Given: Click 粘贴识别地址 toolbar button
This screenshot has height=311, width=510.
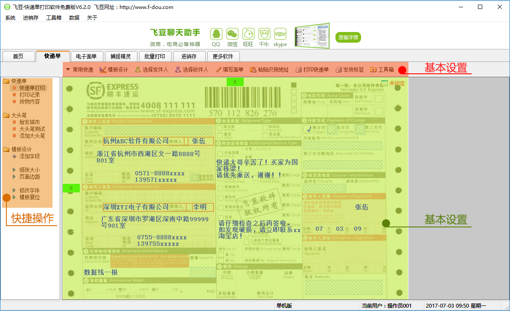Looking at the screenshot, I should pyautogui.click(x=269, y=70).
